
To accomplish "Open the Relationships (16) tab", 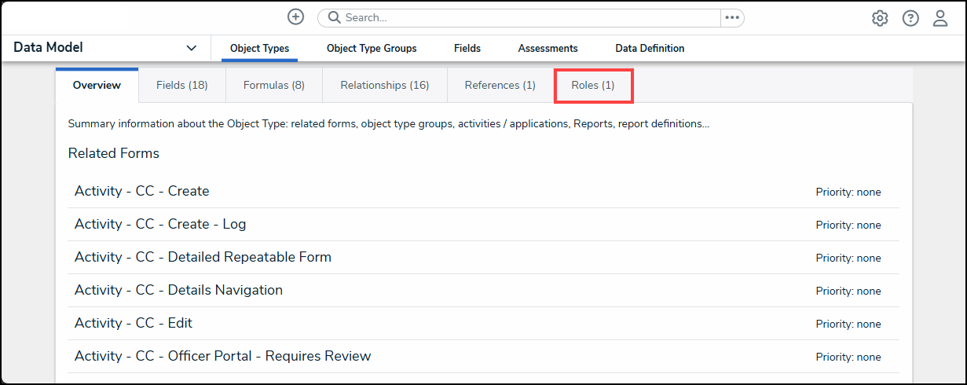I will 384,85.
